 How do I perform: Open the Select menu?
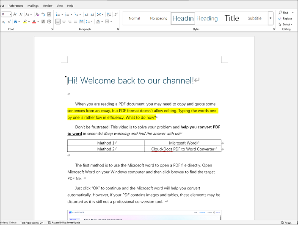[285, 24]
